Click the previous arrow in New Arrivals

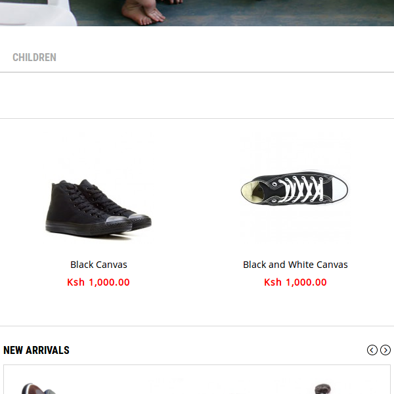tap(372, 350)
